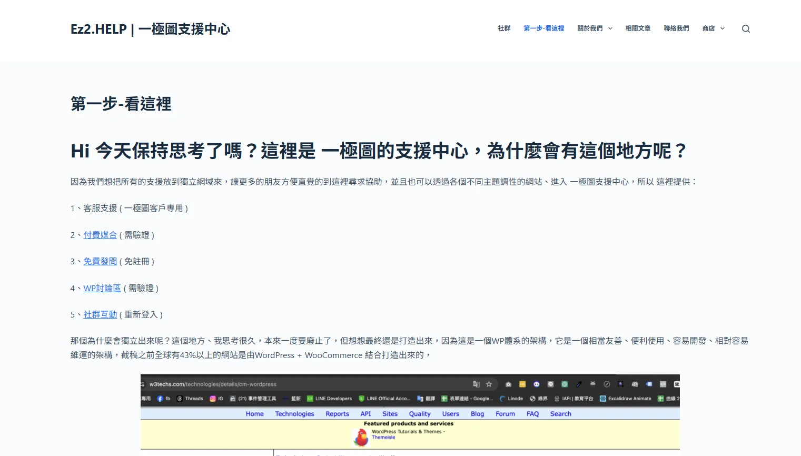The height and width of the screenshot is (456, 801).
Task: Click the Linode bookmark icon
Action: pyautogui.click(x=502, y=398)
